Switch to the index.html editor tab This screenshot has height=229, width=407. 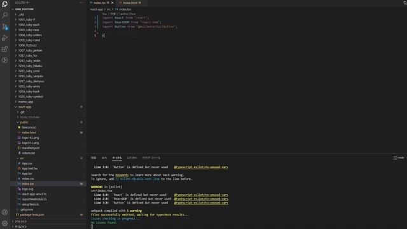(132, 3)
